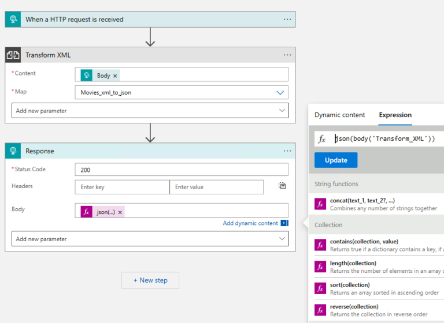Click the Status Code field showing 200
The width and height of the screenshot is (444, 323).
(x=182, y=170)
